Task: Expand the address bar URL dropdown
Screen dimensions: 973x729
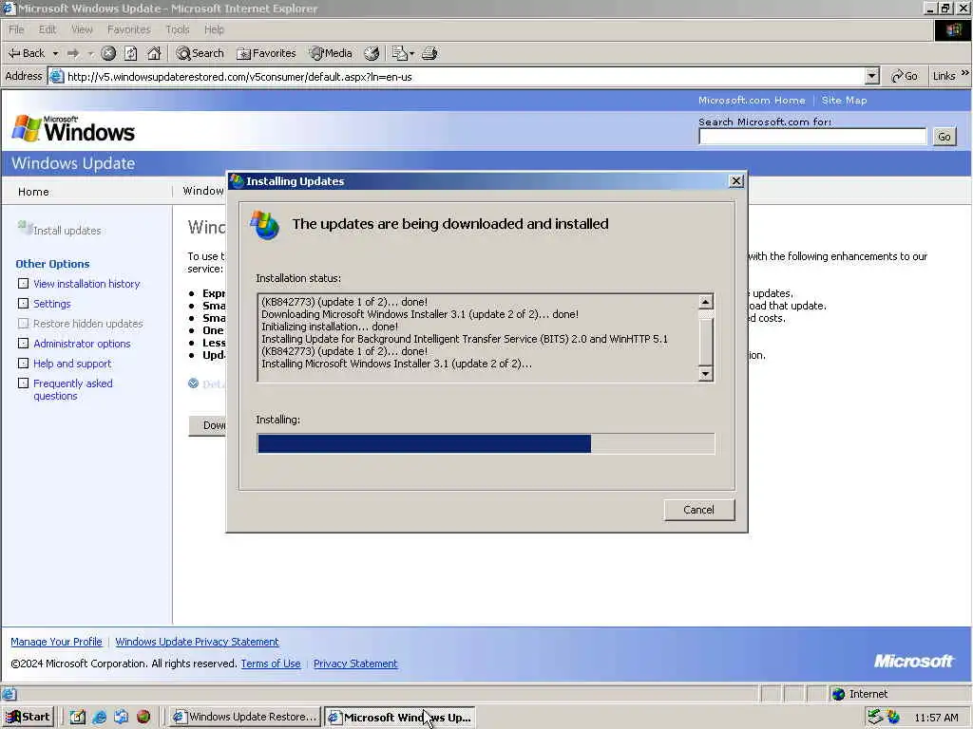Action: [x=872, y=76]
